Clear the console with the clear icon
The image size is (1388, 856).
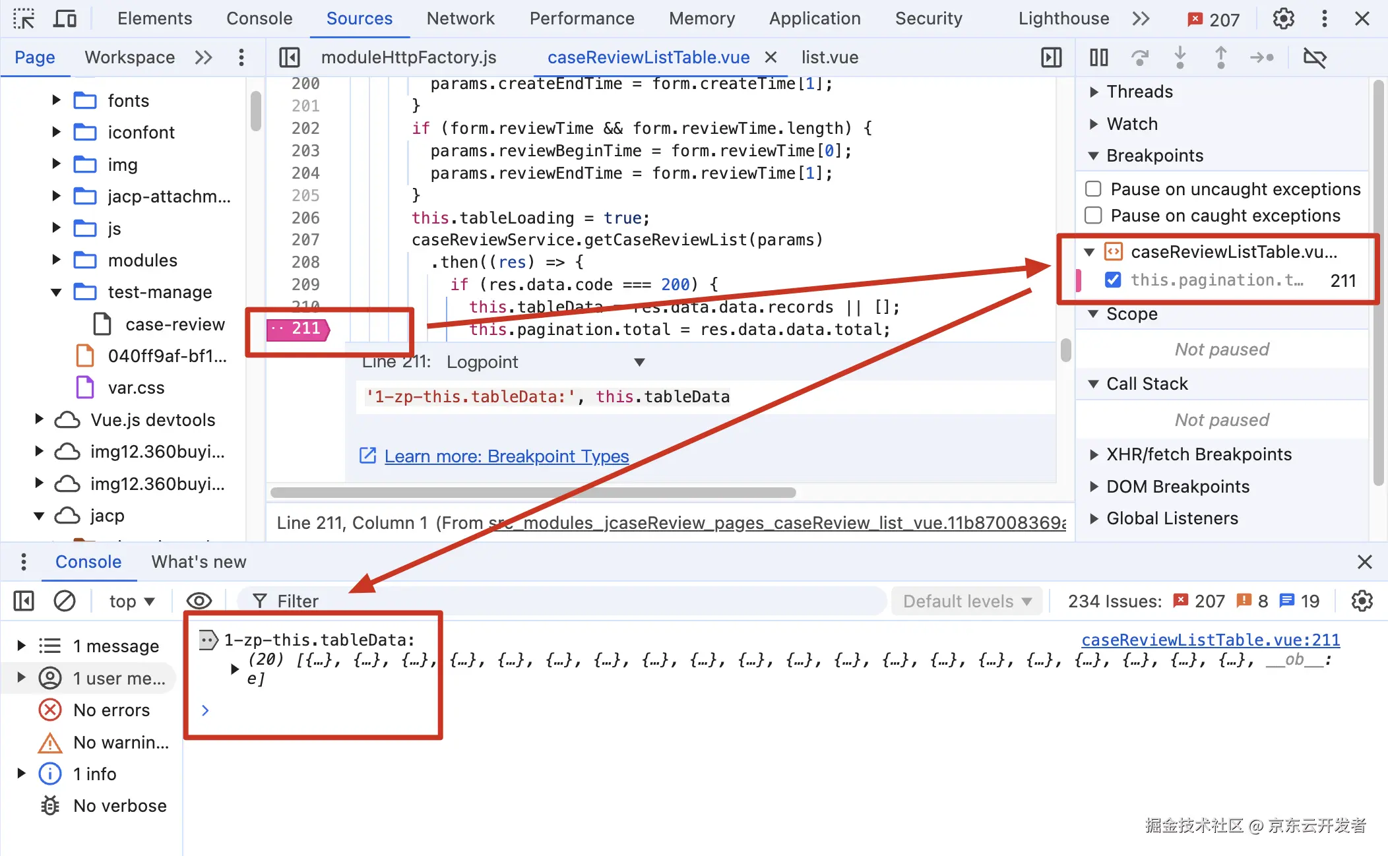(x=64, y=601)
